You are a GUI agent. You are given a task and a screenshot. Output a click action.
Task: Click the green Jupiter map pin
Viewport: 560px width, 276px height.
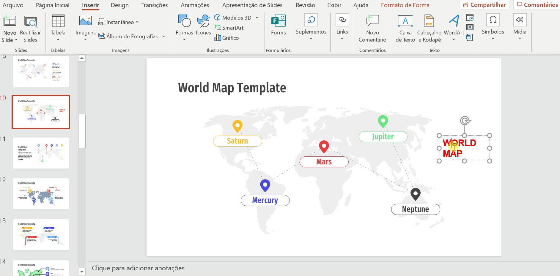(x=383, y=121)
